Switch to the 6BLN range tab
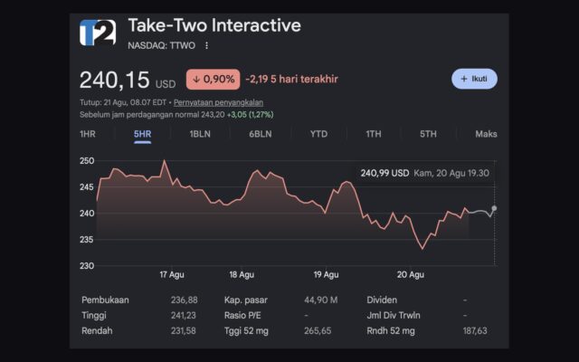The height and width of the screenshot is (362, 579). [261, 134]
